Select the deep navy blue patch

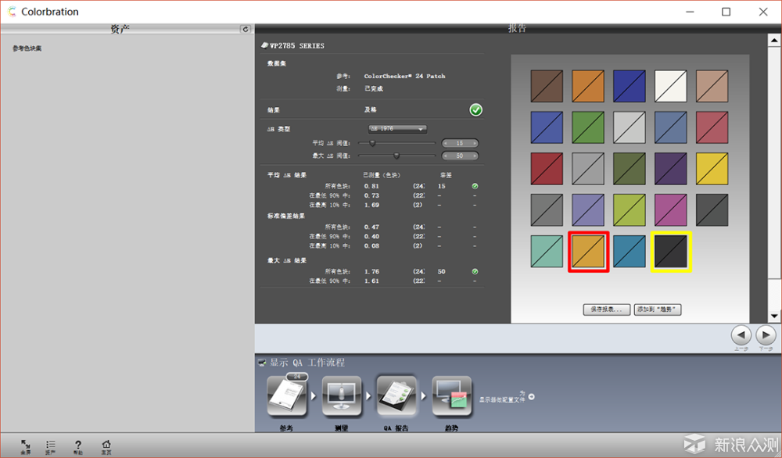pyautogui.click(x=630, y=86)
